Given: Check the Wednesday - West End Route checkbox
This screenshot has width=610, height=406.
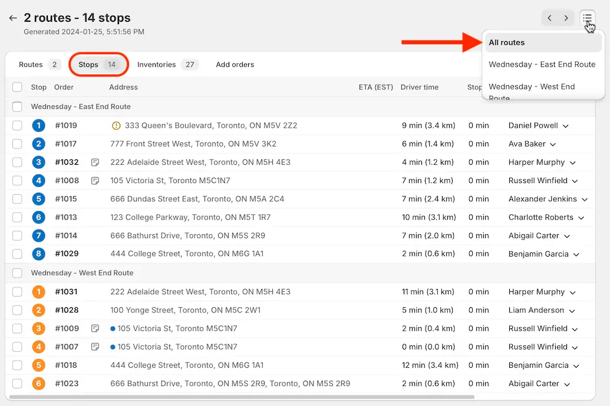Looking at the screenshot, I should click(17, 273).
